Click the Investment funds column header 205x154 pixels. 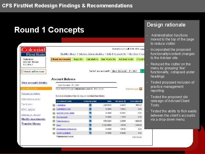[x=64, y=101]
